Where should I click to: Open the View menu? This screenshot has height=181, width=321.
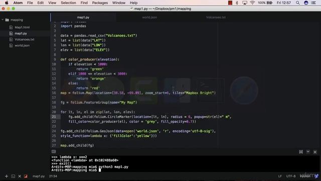coord(52,3)
